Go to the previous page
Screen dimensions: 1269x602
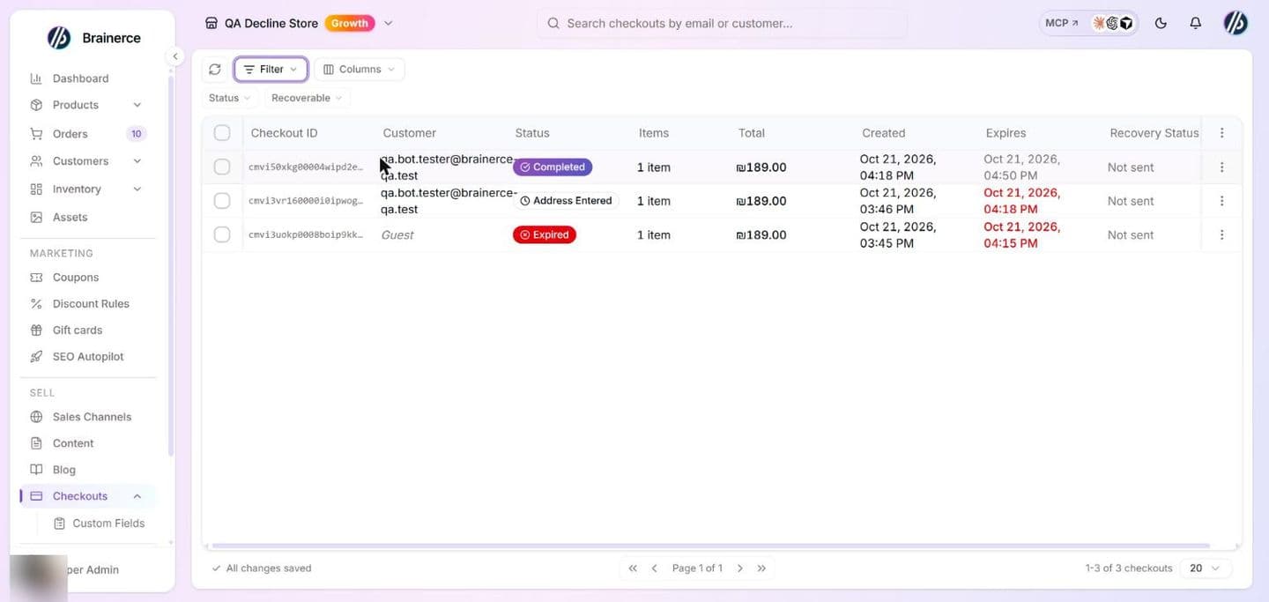coord(654,569)
